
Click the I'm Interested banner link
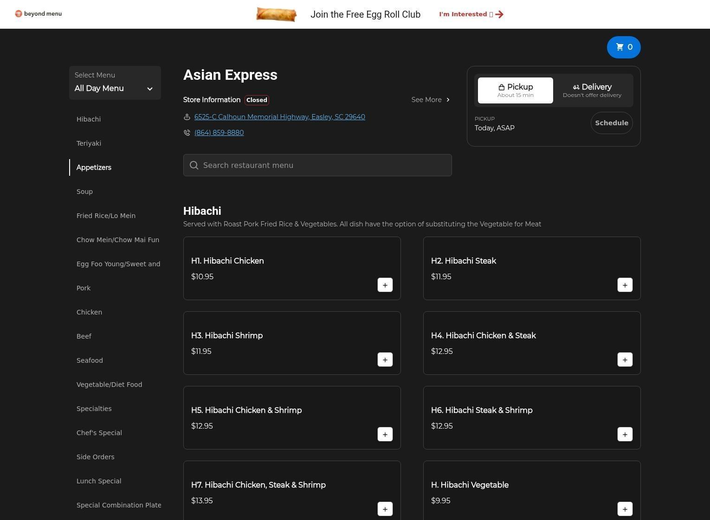(x=471, y=14)
